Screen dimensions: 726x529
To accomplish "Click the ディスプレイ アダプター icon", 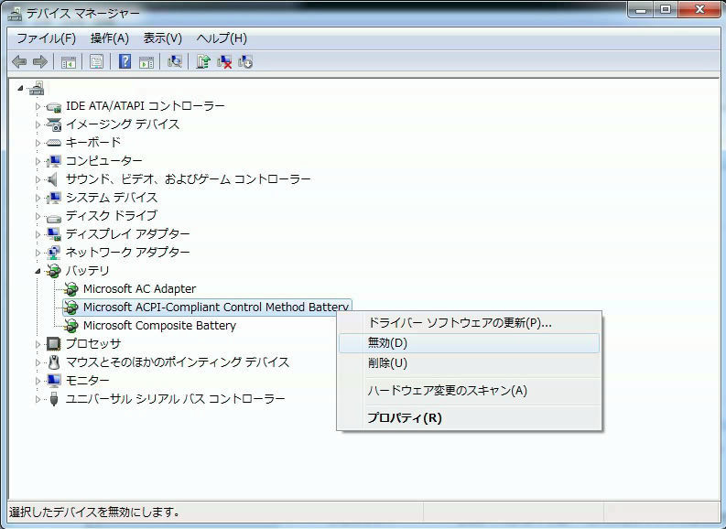I will coord(54,234).
